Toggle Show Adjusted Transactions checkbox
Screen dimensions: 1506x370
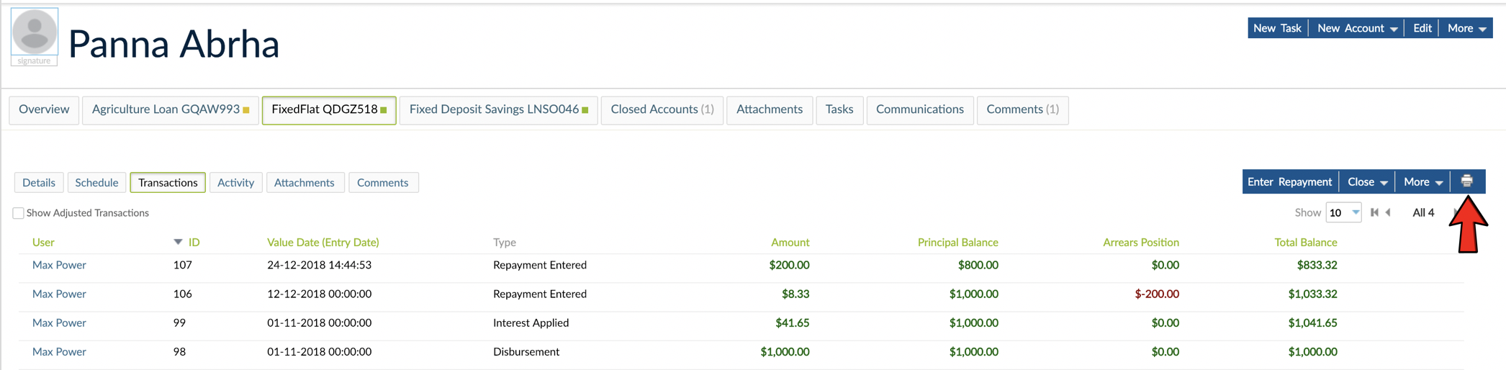pos(18,213)
